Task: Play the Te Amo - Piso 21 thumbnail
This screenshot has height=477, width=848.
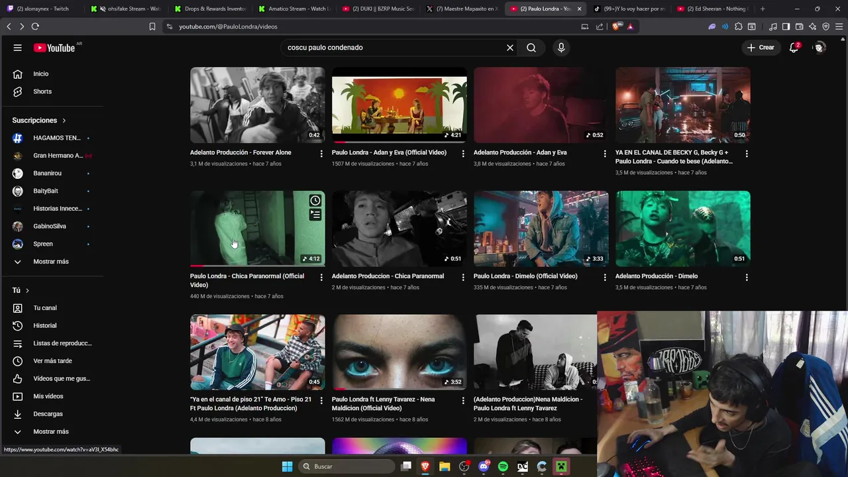Action: [x=258, y=352]
